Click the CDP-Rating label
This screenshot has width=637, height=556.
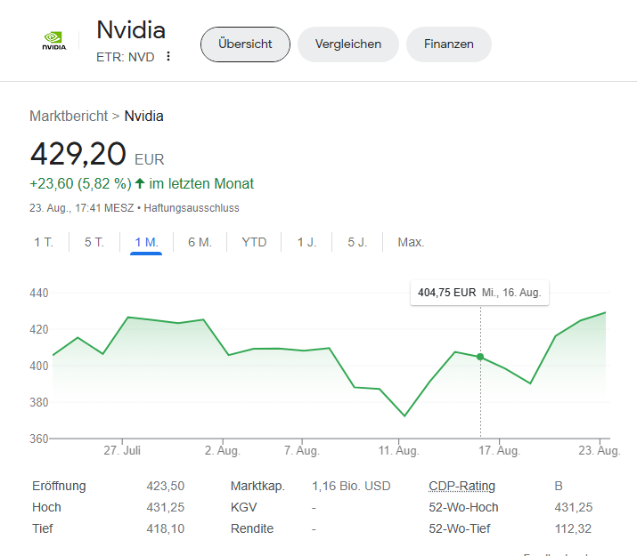pos(461,486)
